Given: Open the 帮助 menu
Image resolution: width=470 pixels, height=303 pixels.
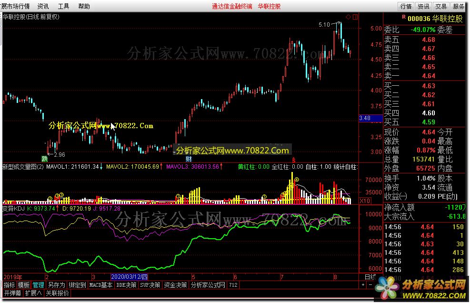Looking at the screenshot, I should (x=84, y=6).
